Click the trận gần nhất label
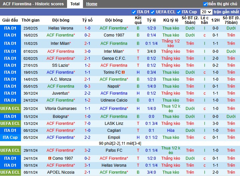The height and width of the screenshot is (176, 240). coord(226,12)
